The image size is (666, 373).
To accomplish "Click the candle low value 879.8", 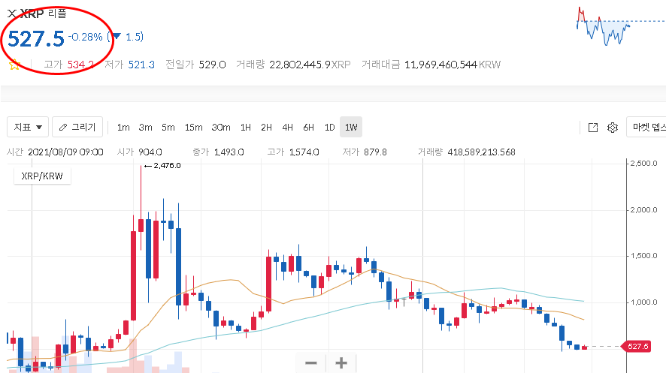I will (x=376, y=152).
